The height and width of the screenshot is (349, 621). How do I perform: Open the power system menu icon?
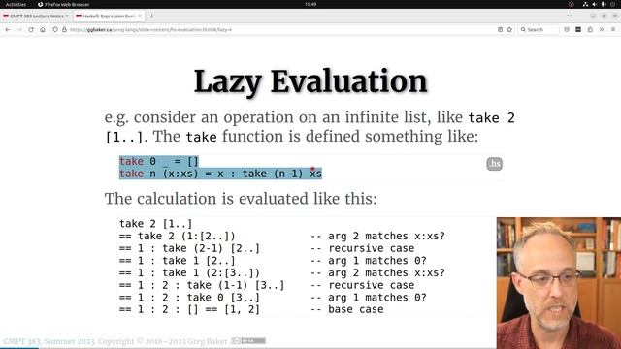pyautogui.click(x=613, y=4)
